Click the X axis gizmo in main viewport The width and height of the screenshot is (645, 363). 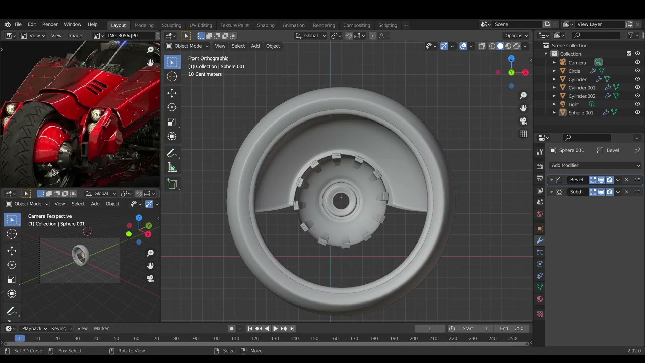tap(525, 73)
